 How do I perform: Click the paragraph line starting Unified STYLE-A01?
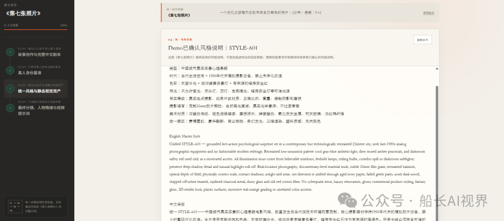click(287, 144)
